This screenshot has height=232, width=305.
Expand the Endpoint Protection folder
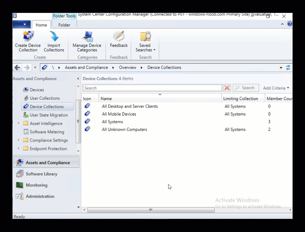pyautogui.click(x=19, y=148)
